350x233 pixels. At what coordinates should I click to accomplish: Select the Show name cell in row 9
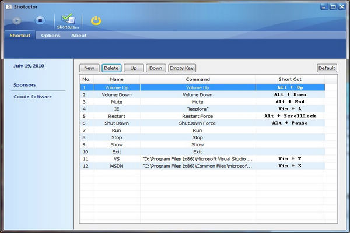click(117, 144)
